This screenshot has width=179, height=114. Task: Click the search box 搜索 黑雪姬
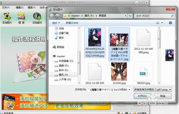coord(153,16)
